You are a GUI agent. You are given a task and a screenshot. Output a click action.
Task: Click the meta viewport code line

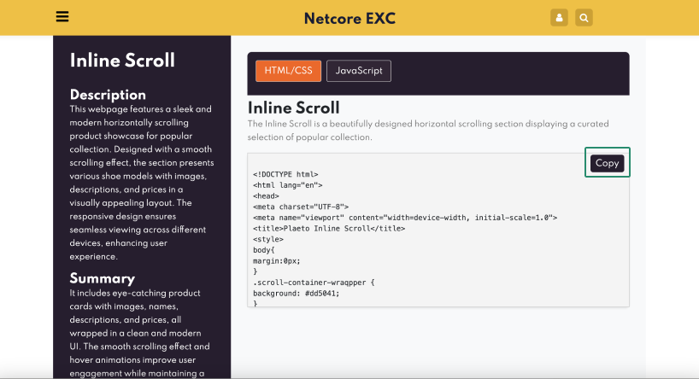pyautogui.click(x=404, y=218)
